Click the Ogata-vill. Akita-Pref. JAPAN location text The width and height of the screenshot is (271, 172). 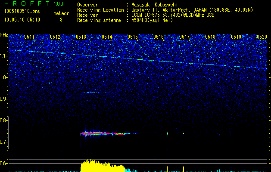(x=192, y=10)
